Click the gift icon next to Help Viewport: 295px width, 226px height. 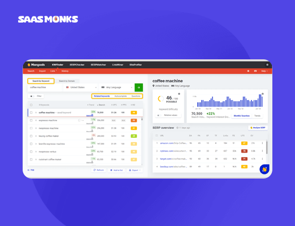255,71
